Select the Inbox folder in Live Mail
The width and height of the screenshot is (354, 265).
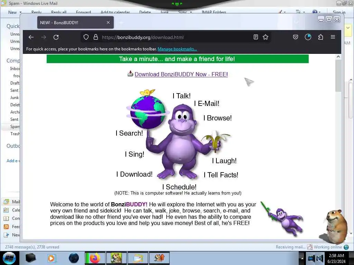click(15, 69)
